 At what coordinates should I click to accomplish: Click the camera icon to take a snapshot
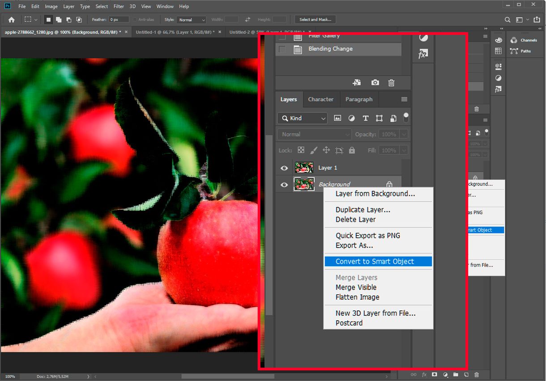[375, 83]
